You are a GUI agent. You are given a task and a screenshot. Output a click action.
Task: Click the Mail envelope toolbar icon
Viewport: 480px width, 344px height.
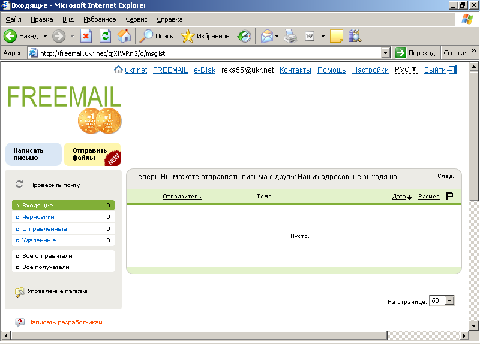(x=267, y=36)
